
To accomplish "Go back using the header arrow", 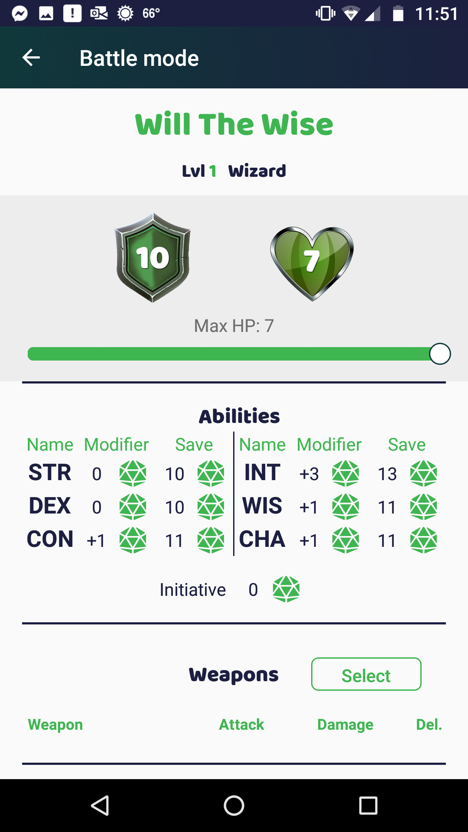I will tap(31, 58).
